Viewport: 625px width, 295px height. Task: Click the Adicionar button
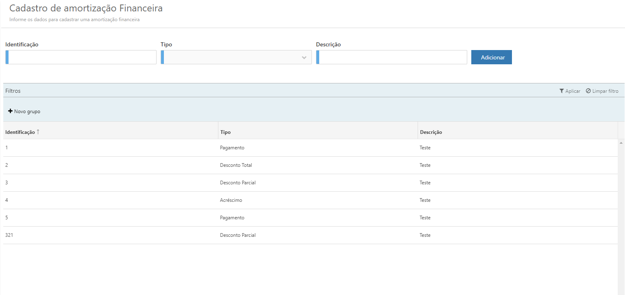(491, 57)
